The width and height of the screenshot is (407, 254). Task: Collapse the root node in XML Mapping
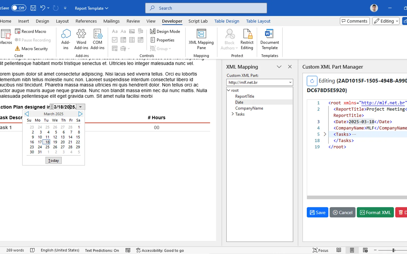point(228,90)
